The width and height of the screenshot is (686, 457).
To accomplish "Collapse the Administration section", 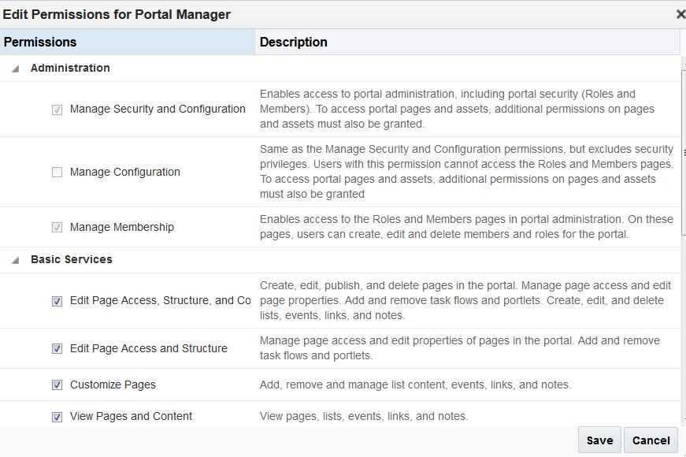I will tap(16, 69).
